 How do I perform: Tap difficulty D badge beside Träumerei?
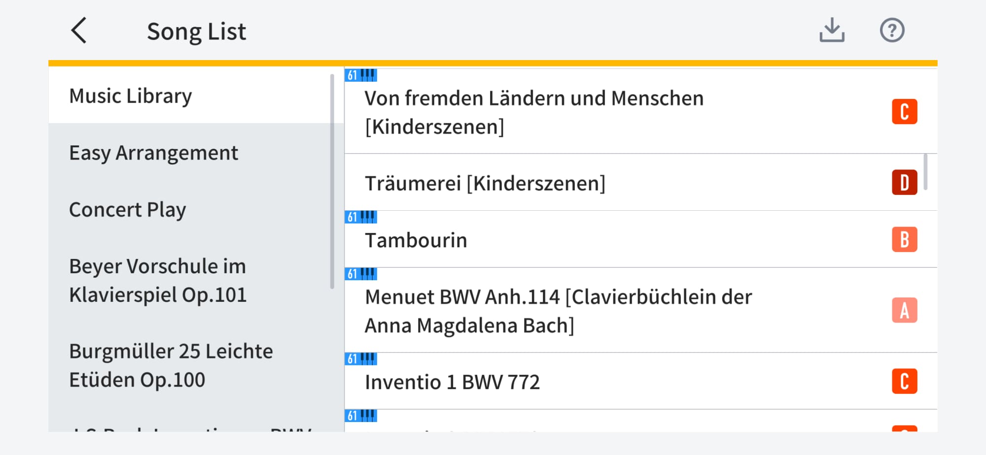[904, 183]
